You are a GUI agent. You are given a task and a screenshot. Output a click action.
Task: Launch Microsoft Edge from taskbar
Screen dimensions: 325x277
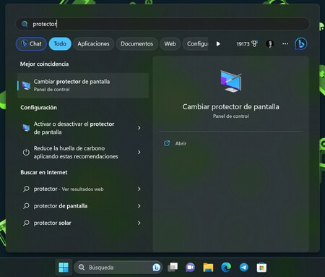(x=226, y=268)
